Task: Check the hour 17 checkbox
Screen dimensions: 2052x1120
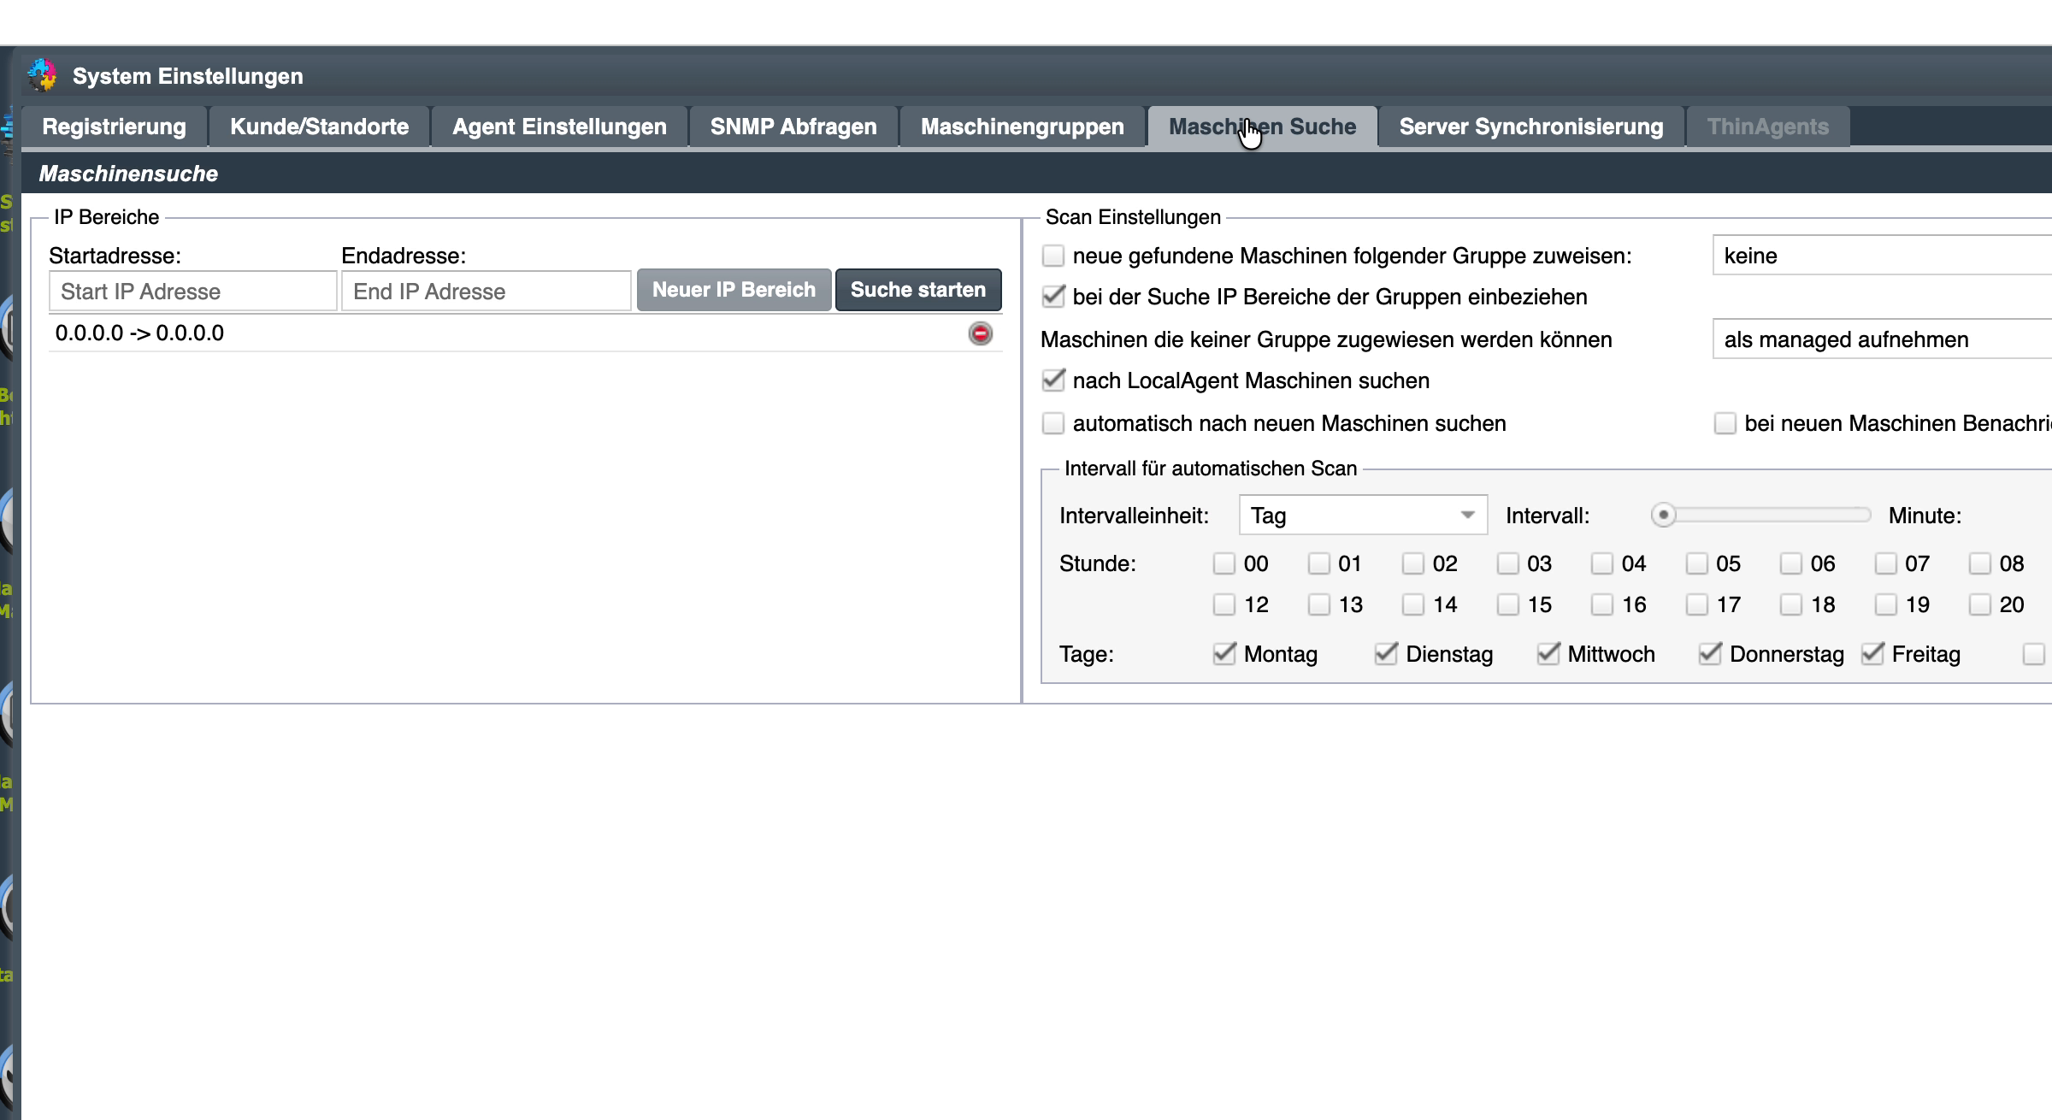Action: pyautogui.click(x=1697, y=604)
